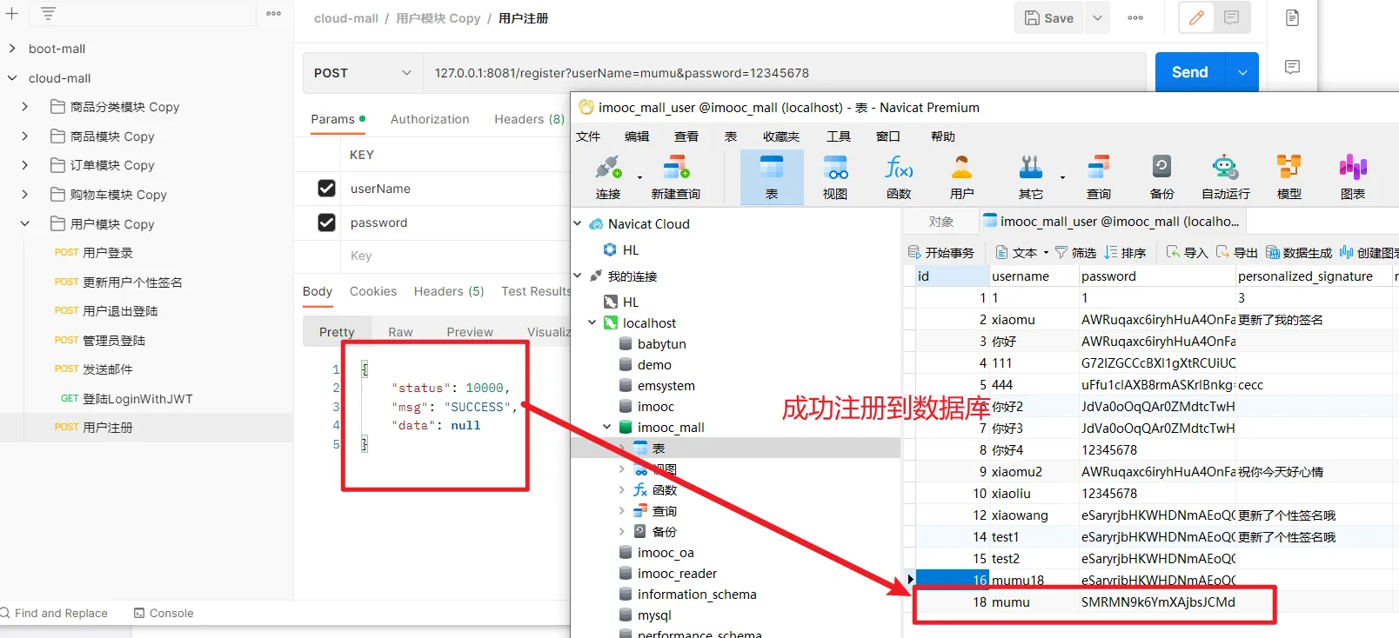
Task: Uncheck the password parameter checkbox
Action: (x=327, y=223)
